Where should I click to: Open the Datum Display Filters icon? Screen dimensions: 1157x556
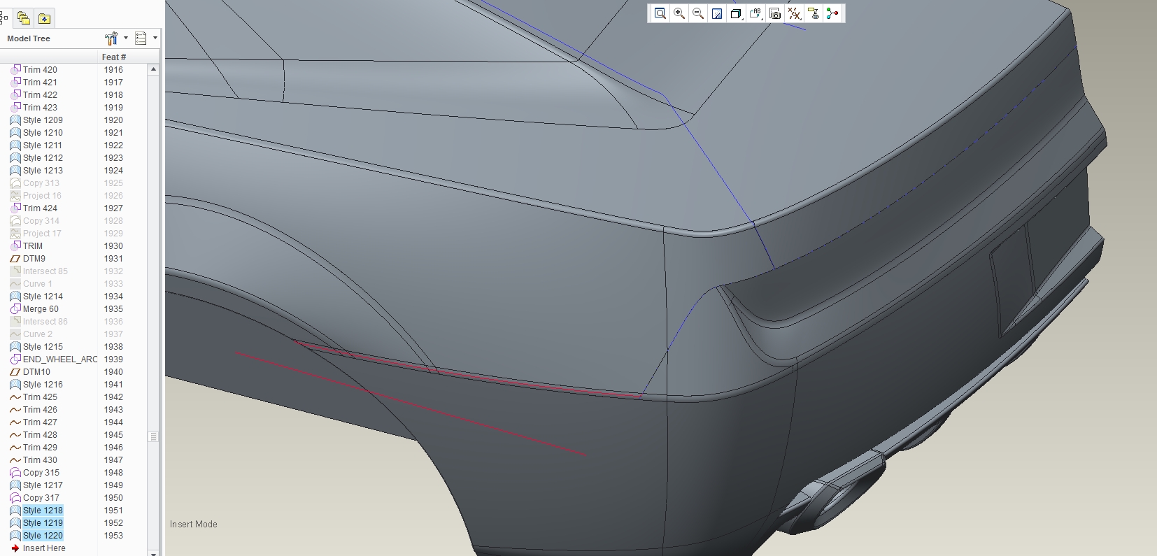[x=794, y=13]
